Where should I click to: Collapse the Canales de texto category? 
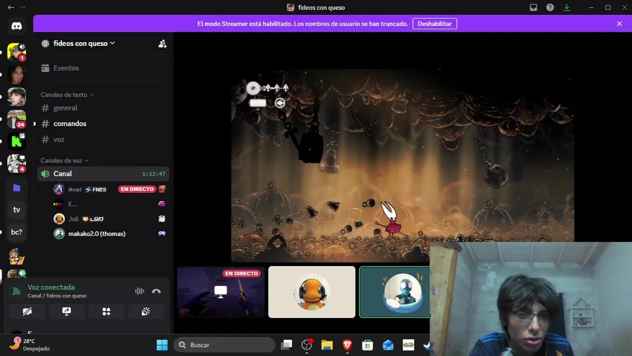[x=67, y=94]
